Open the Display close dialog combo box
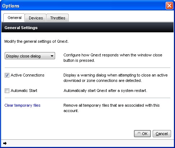Screen dimensions: 175x148 [x=30, y=56]
